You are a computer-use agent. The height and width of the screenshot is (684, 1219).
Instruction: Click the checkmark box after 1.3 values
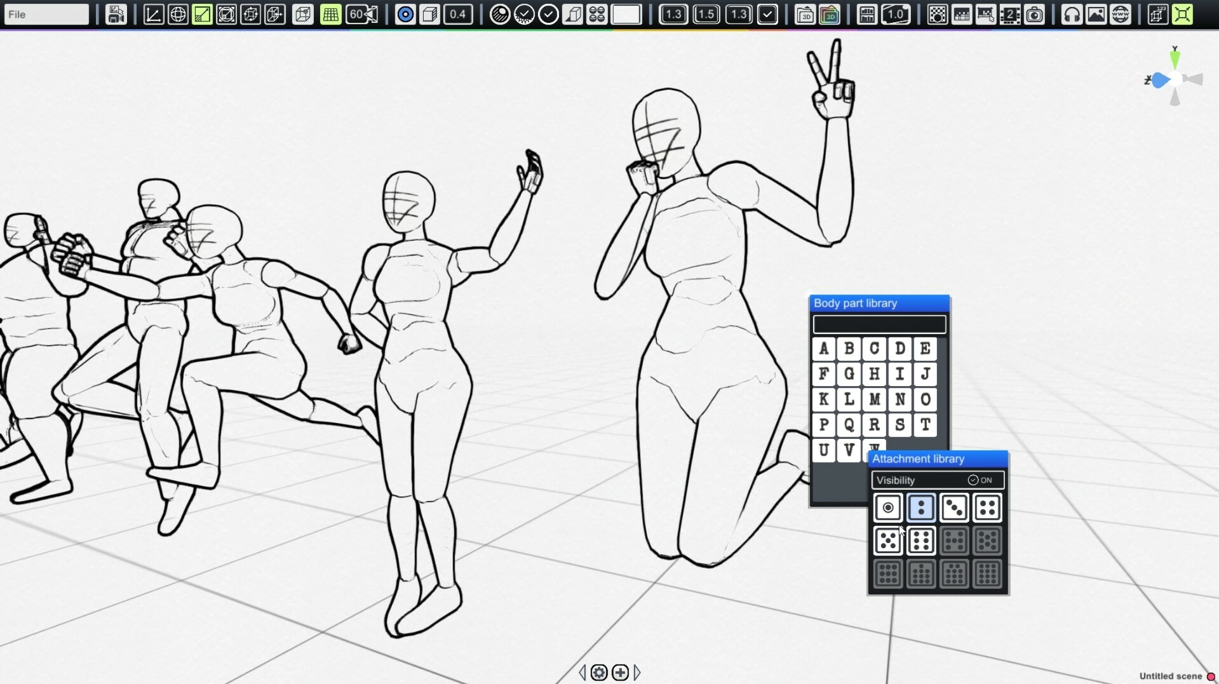[767, 14]
